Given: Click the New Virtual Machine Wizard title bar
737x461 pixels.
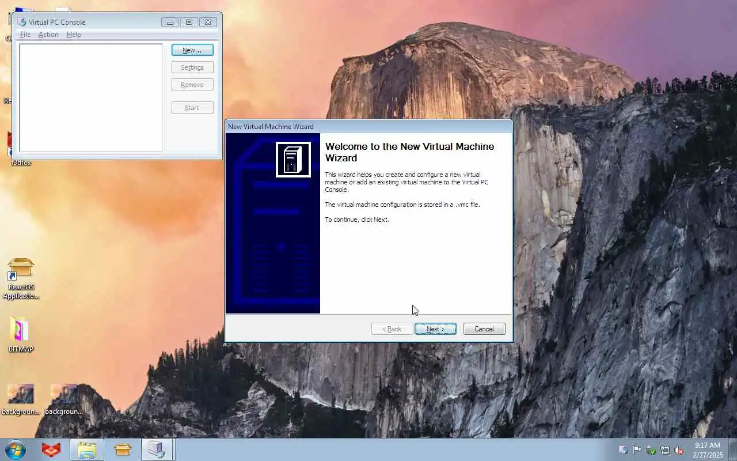Looking at the screenshot, I should 368,126.
